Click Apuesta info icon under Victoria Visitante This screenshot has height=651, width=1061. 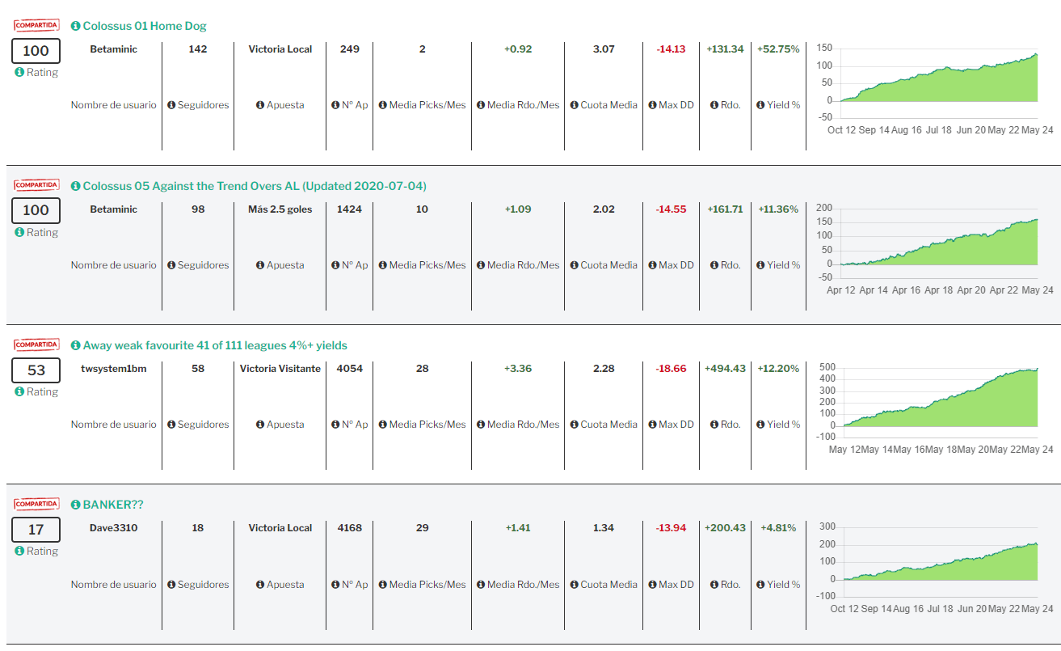coord(260,425)
